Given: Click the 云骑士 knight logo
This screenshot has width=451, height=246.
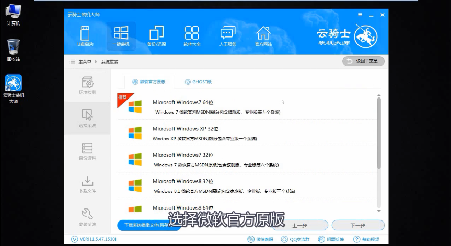Looking at the screenshot, I should coord(365,36).
